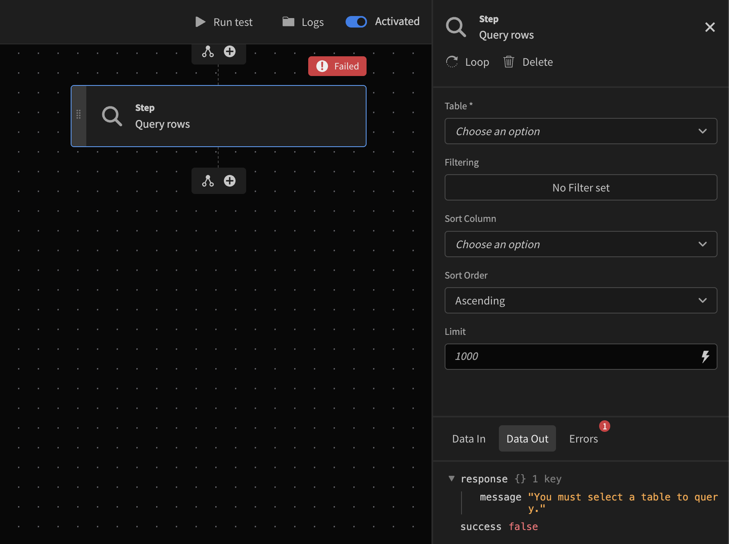Click the error message text in response

[x=623, y=503]
